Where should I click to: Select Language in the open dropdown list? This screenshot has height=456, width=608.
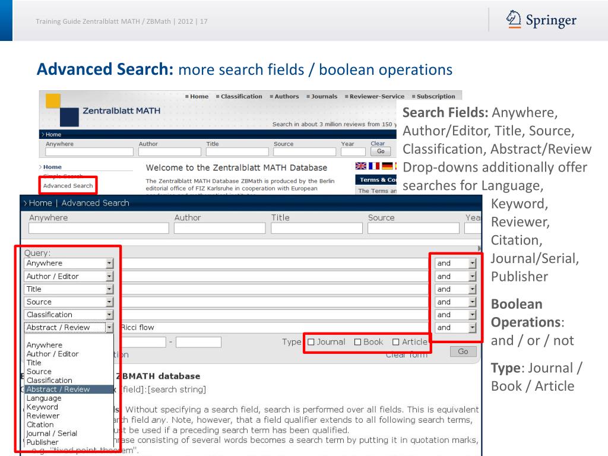(x=69, y=398)
